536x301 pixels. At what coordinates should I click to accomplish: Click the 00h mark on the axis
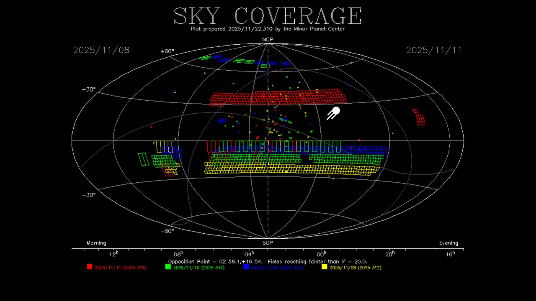321,254
